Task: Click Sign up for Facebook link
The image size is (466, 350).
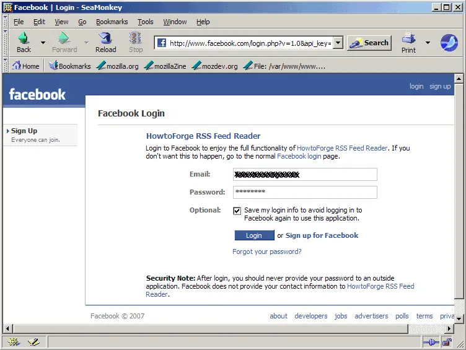Action: (x=322, y=235)
